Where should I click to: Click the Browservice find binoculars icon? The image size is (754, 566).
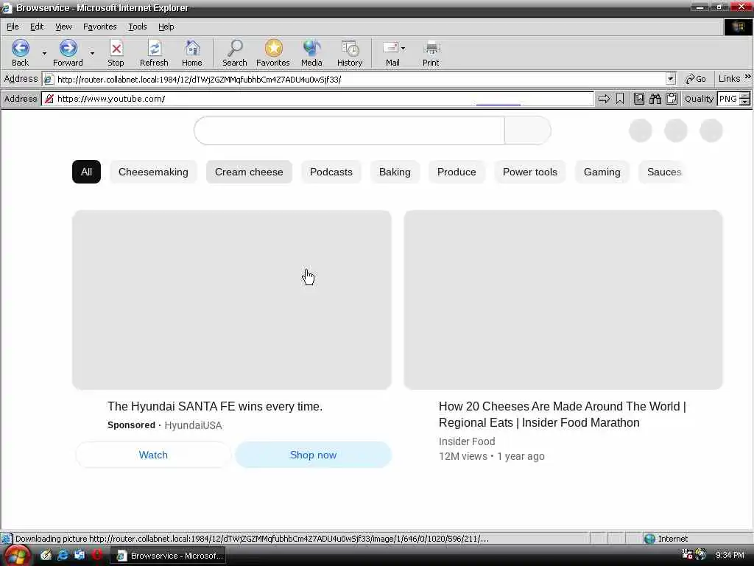pos(655,99)
